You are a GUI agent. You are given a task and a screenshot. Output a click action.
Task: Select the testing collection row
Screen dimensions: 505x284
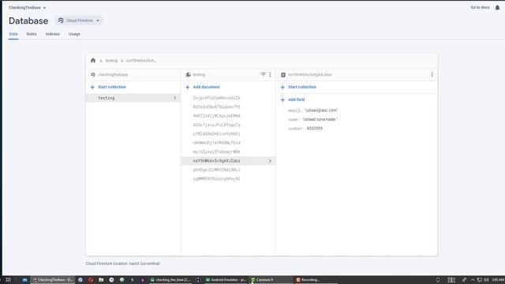pyautogui.click(x=133, y=98)
